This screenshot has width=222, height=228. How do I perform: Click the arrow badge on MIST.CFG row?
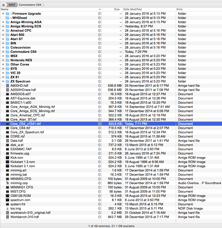[99, 192]
